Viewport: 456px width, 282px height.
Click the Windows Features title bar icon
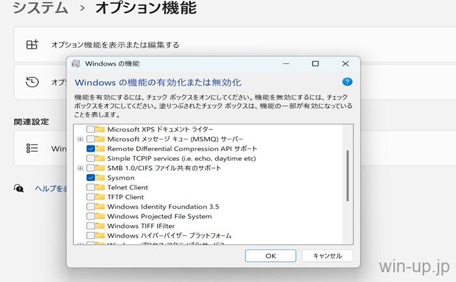pos(77,64)
